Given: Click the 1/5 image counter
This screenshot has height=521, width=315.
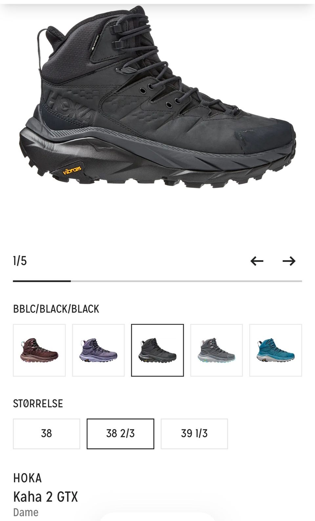Looking at the screenshot, I should pos(20,261).
